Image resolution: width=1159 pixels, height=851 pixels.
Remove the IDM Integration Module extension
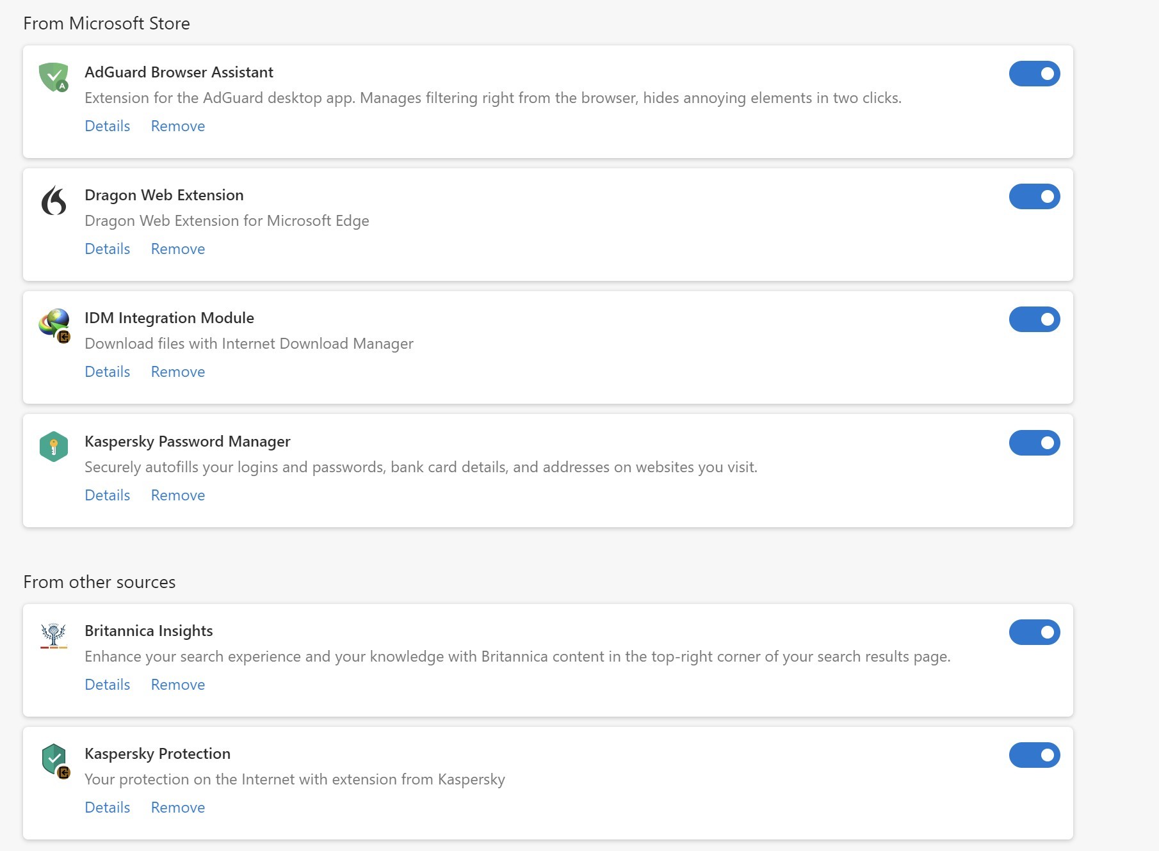click(x=178, y=372)
